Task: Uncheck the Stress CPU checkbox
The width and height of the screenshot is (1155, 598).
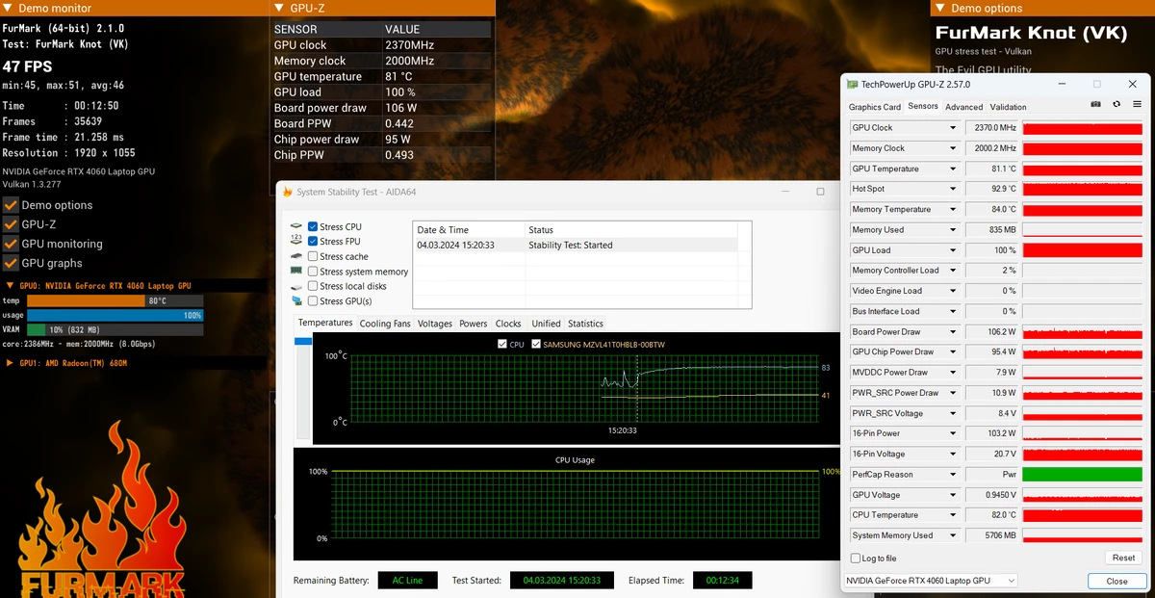Action: 313,226
